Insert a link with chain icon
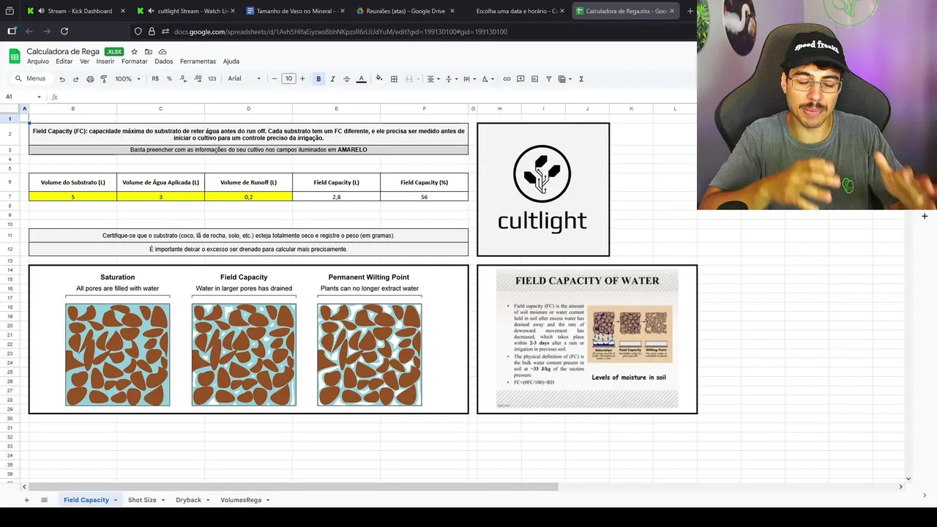The width and height of the screenshot is (937, 527). (506, 79)
